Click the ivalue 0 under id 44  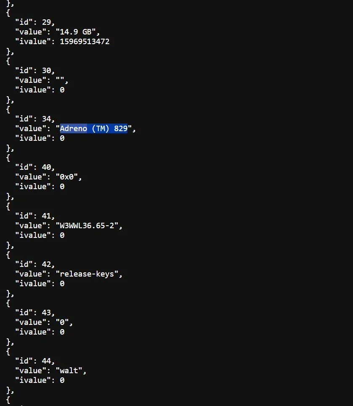point(62,380)
